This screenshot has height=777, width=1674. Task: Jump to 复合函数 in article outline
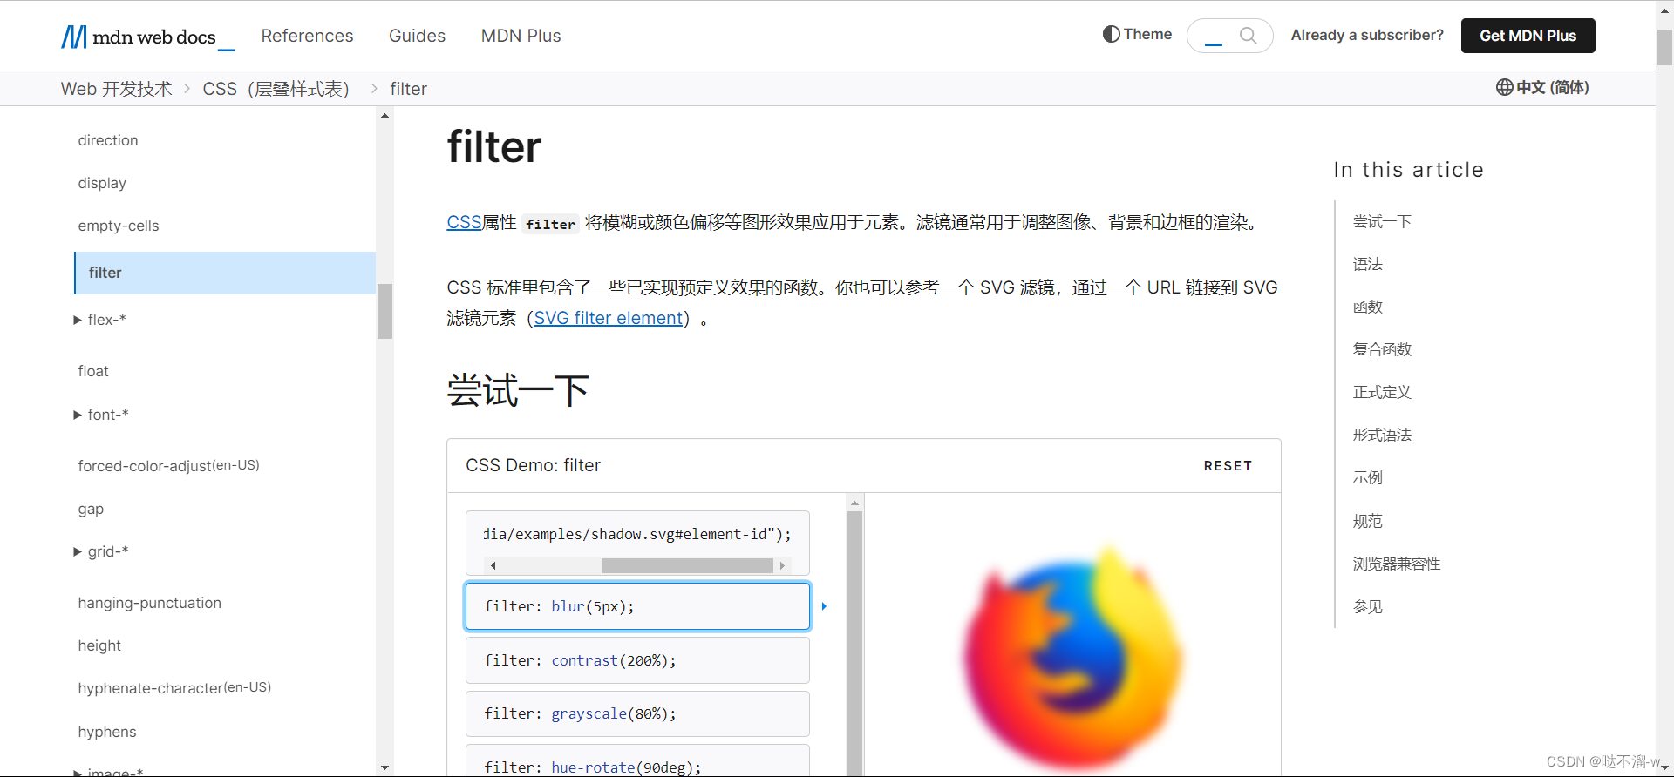1382,349
